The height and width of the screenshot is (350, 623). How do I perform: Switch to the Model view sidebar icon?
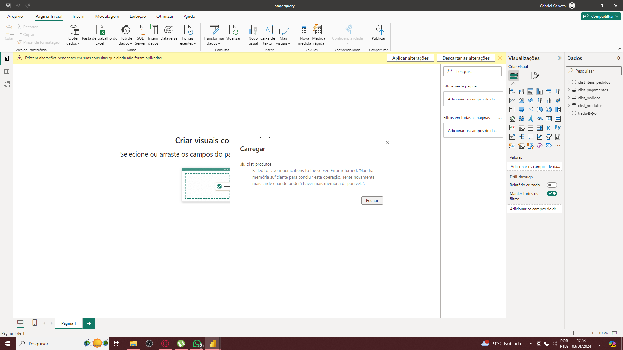click(6, 84)
